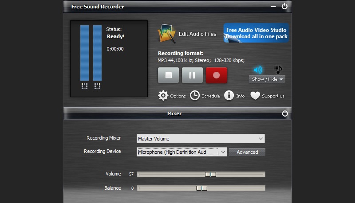Screen dimensions: 355x203
Task: Minimize the Free Sound Recorder window
Action: 273,6
